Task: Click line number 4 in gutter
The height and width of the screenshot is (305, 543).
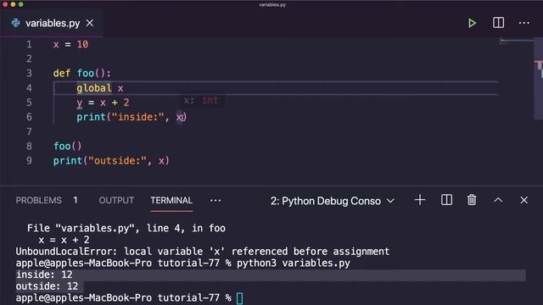Action: [x=29, y=88]
